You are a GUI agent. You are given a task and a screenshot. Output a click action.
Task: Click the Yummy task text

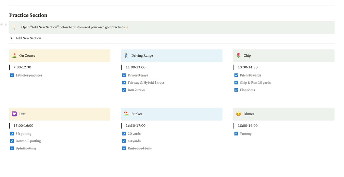(x=246, y=134)
